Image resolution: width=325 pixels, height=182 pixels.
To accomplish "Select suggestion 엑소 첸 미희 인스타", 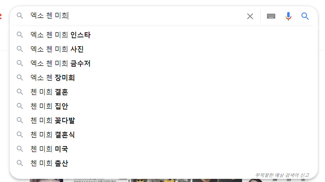I will [x=164, y=35].
